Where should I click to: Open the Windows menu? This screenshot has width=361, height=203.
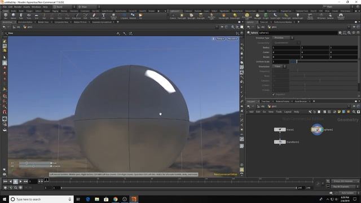[x=36, y=7]
